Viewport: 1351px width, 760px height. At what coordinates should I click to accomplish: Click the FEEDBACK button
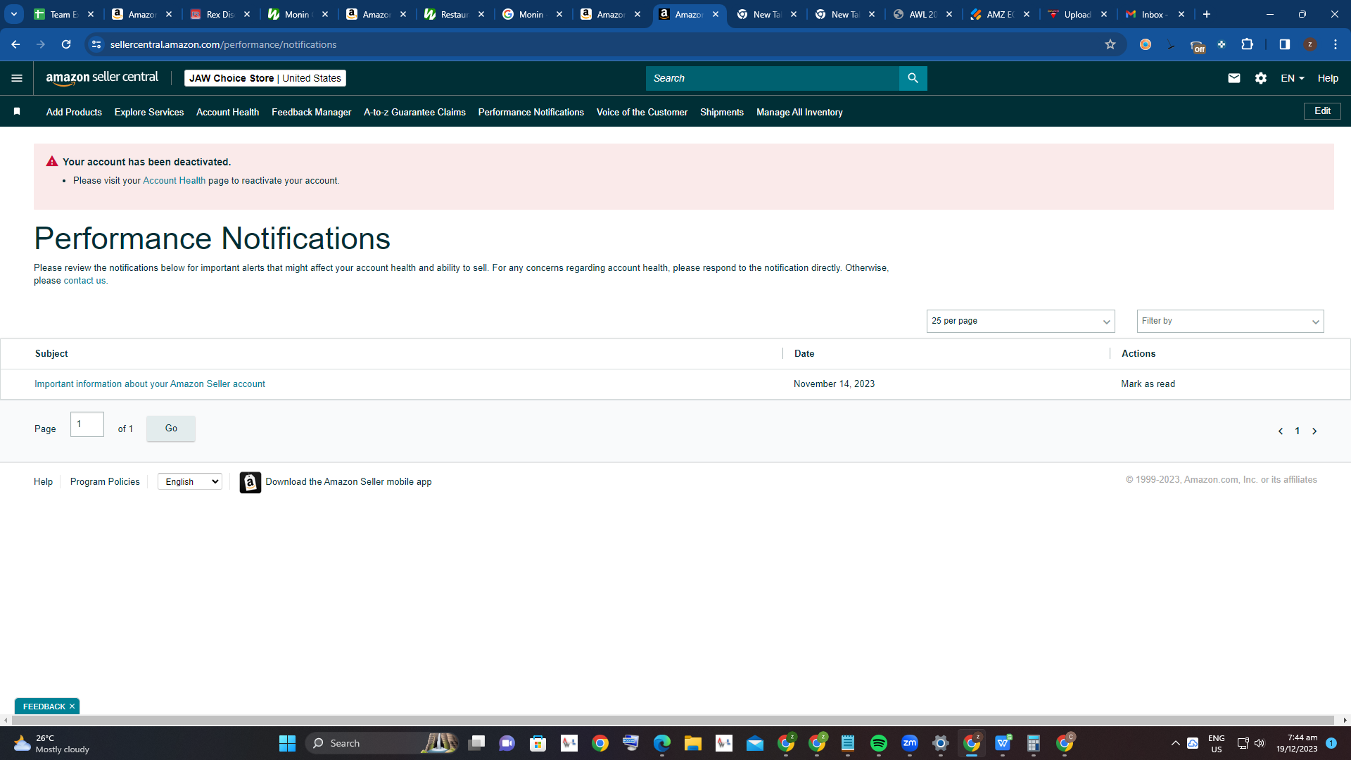click(x=44, y=707)
